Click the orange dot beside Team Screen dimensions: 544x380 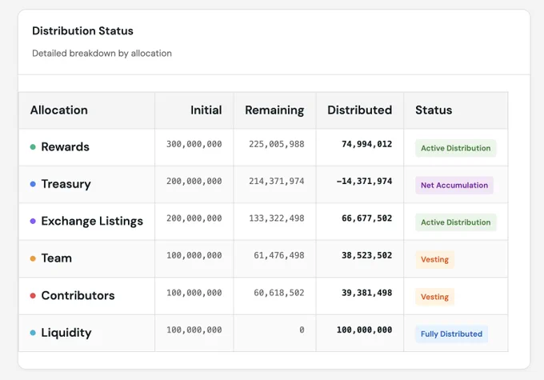(x=33, y=258)
